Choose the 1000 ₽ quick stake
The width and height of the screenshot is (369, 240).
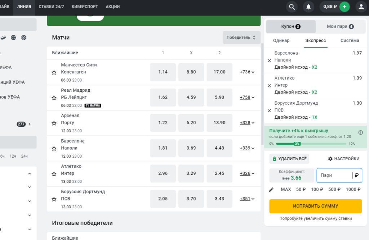click(353, 190)
